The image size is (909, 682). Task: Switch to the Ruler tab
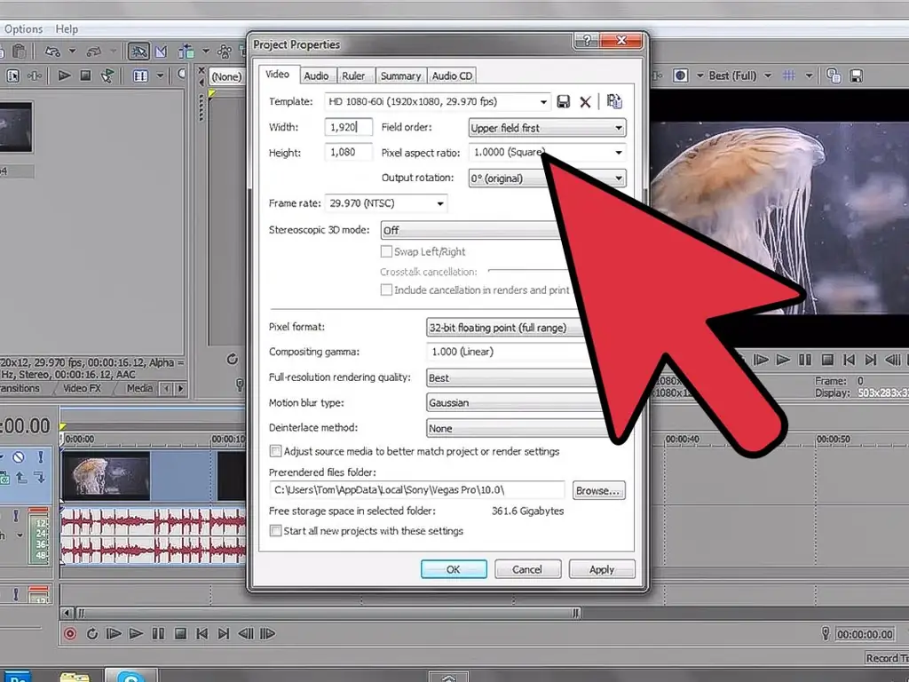tap(353, 76)
